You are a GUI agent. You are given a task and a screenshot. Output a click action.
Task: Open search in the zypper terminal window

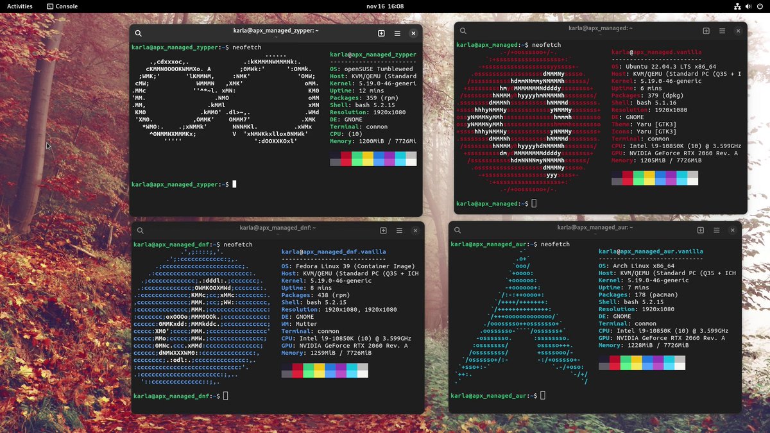pyautogui.click(x=138, y=33)
